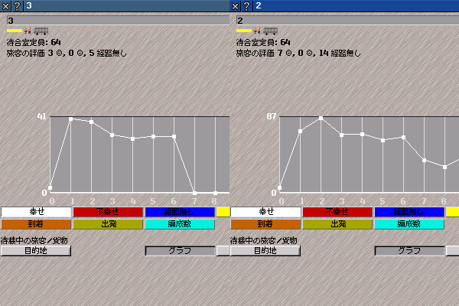Click グラフ button in window 2

tap(409, 251)
